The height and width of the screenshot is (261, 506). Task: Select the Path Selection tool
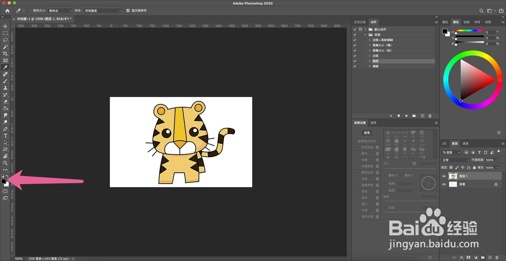click(x=5, y=142)
